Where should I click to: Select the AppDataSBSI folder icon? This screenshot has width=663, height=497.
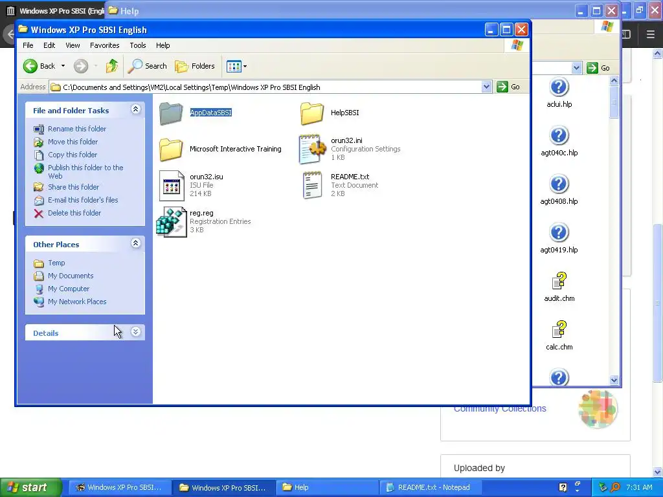coord(171,113)
